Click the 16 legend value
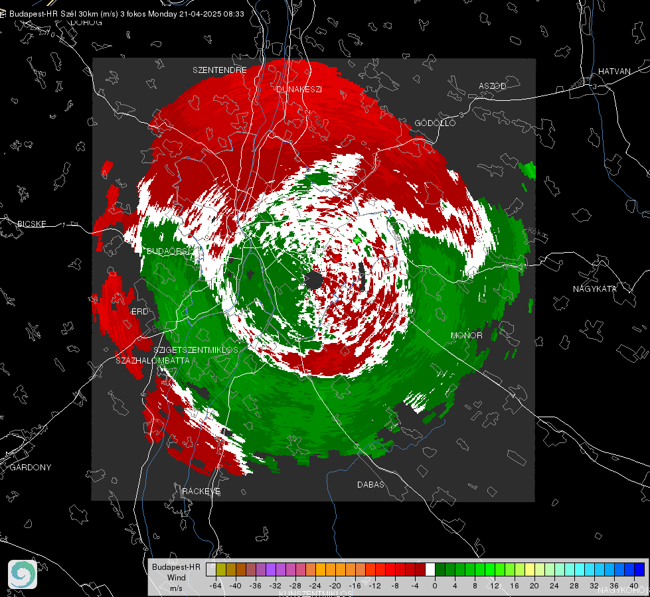Screen dimensions: 650x597 [515, 586]
